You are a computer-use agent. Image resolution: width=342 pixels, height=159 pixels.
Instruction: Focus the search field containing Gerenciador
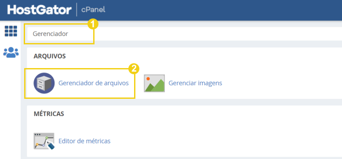click(185, 34)
